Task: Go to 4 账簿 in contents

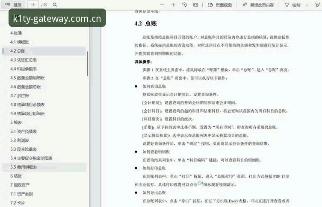Action: coord(16,33)
